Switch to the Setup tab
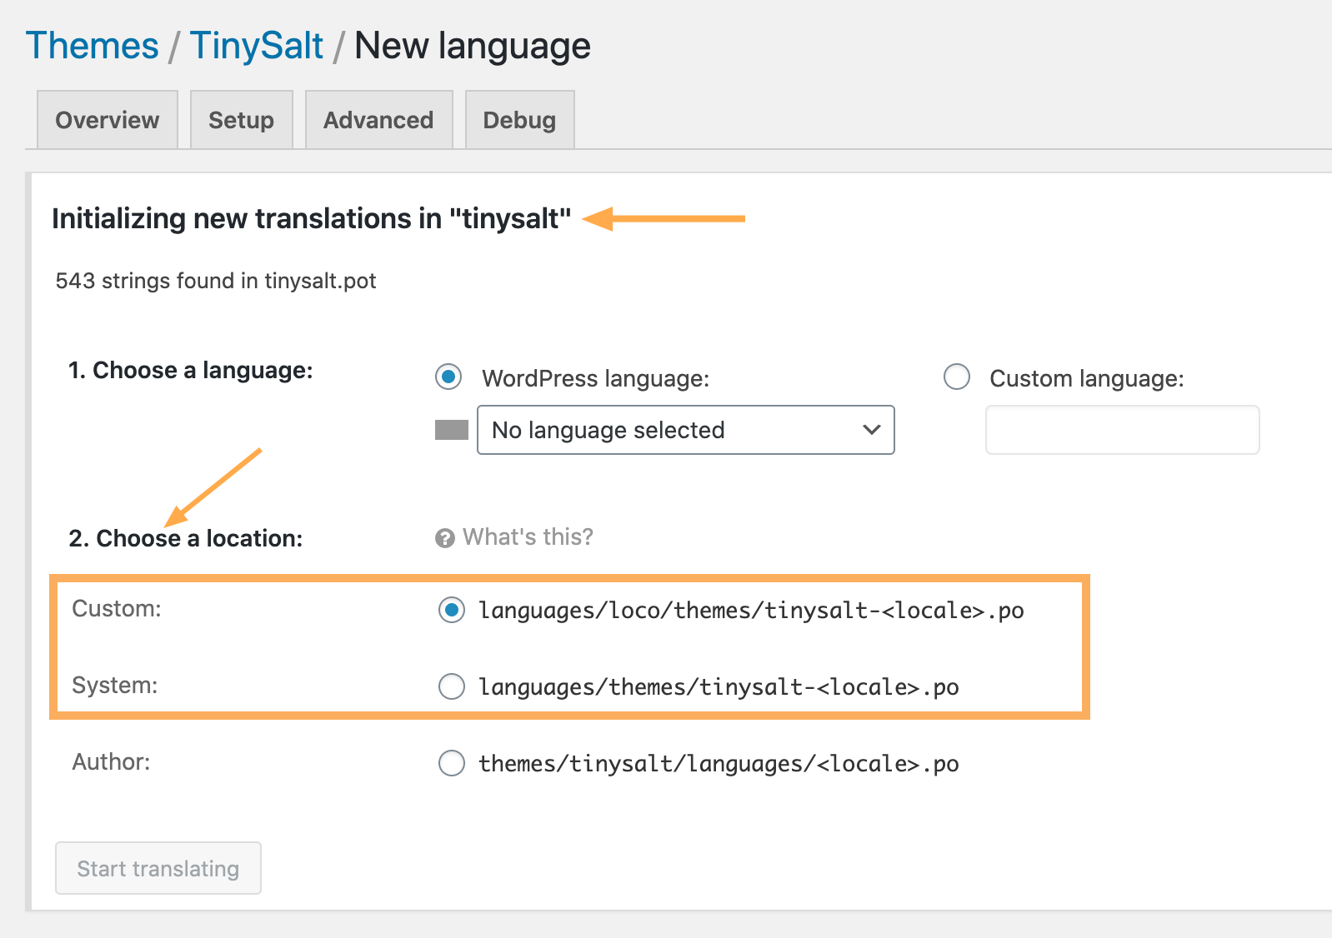Viewport: 1332px width, 938px height. point(242,120)
